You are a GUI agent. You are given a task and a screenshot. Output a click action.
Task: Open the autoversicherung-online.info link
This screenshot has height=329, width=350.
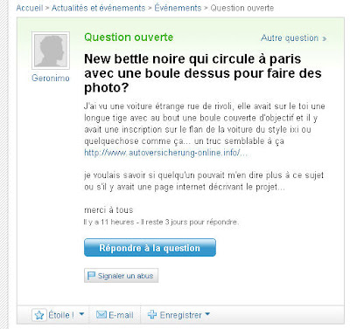[165, 153]
